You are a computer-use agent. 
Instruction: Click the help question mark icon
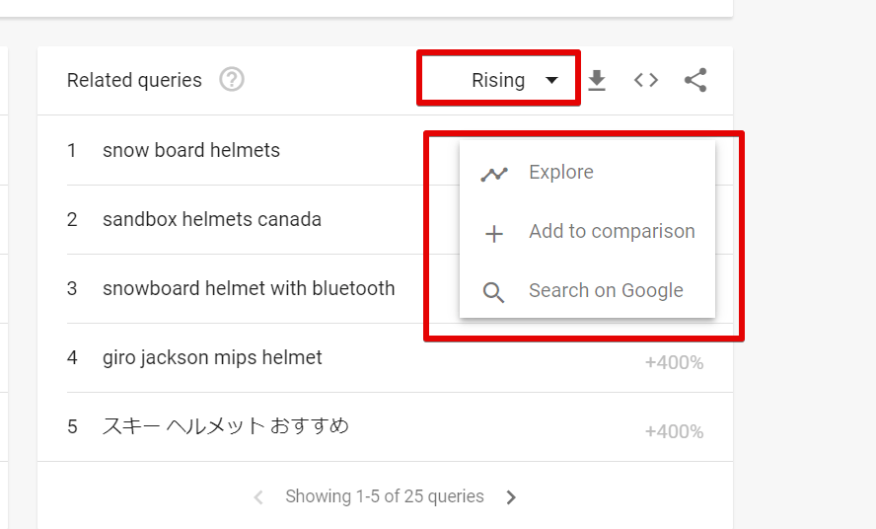231,79
